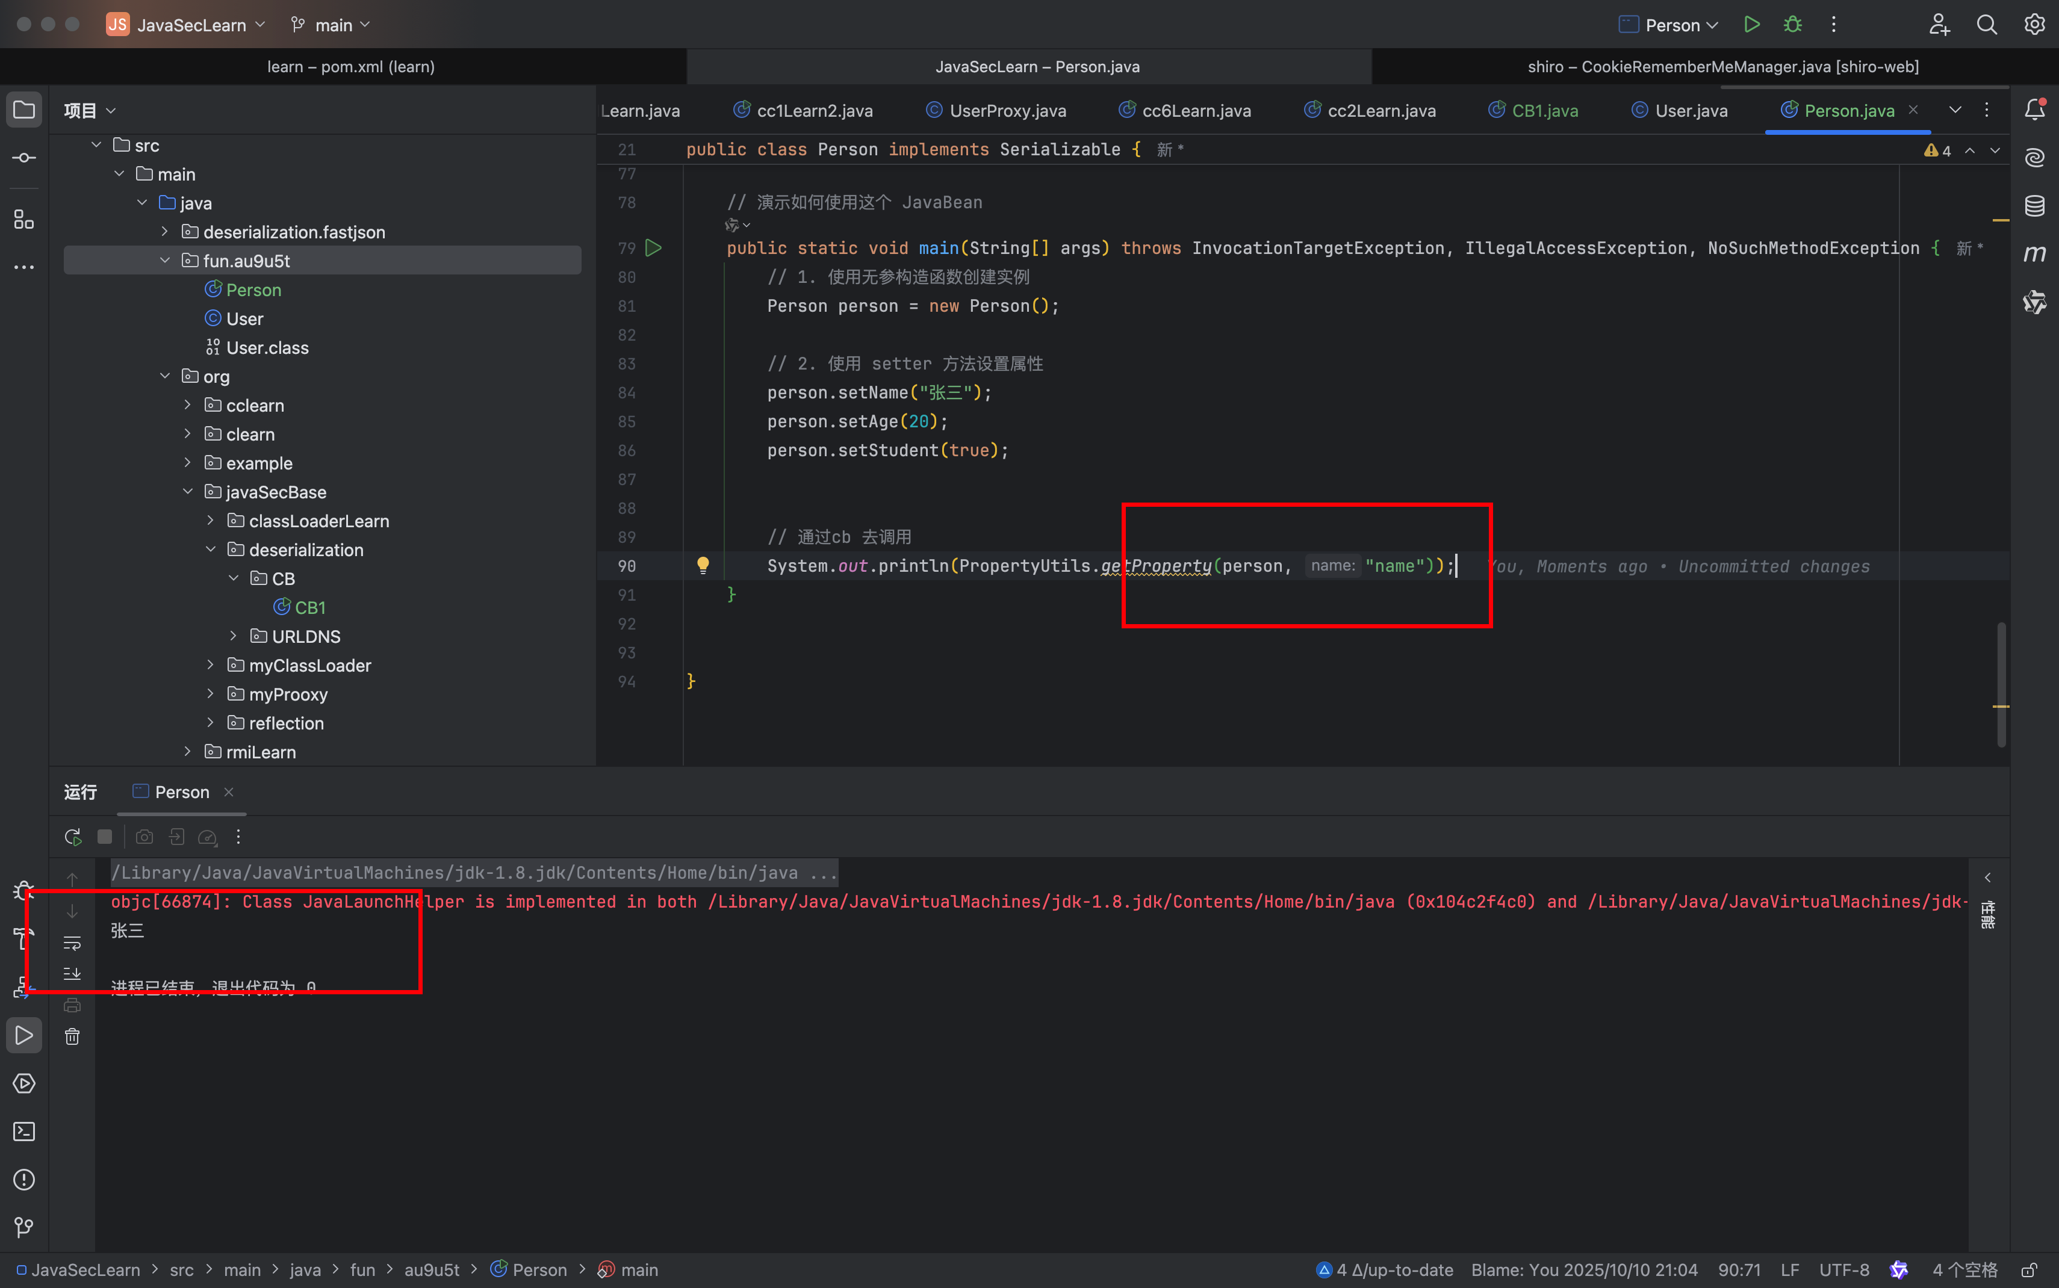The image size is (2059, 1288).
Task: Expand the rmiLearn package
Action: [188, 752]
